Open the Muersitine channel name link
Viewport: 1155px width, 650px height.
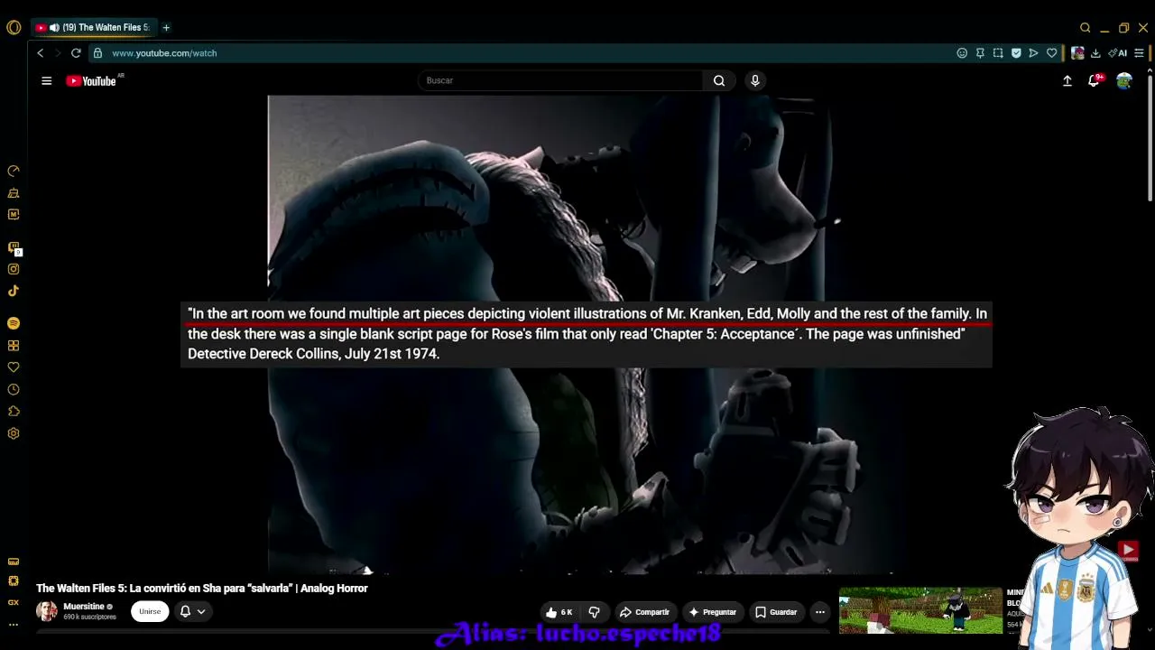point(84,607)
